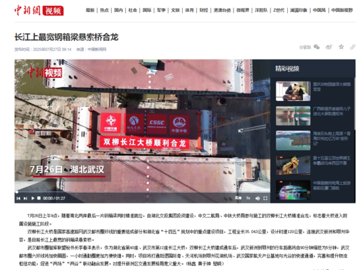Screen dimensions: 363x270
Task: Open the panda video thumbnail
Action: 293,91
